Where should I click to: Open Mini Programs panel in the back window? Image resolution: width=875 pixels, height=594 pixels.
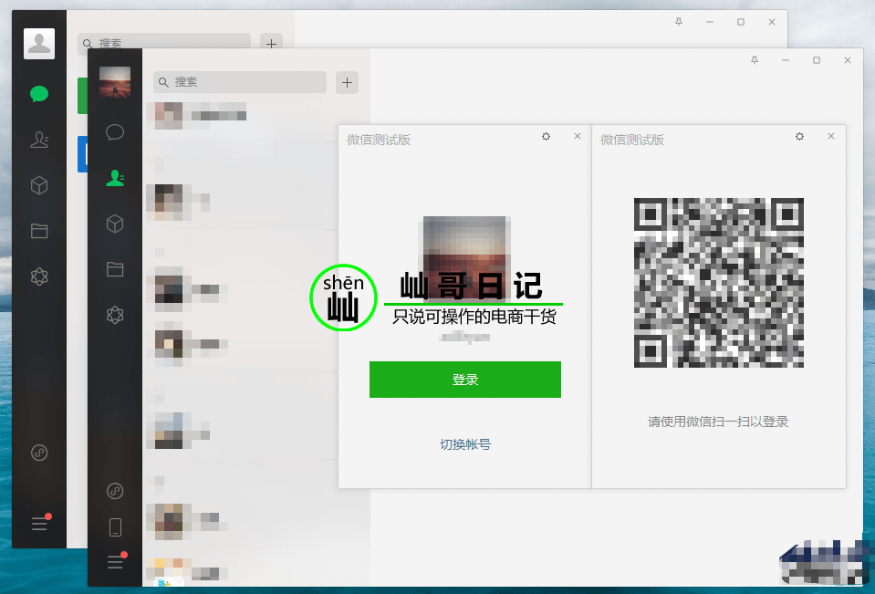point(39,453)
